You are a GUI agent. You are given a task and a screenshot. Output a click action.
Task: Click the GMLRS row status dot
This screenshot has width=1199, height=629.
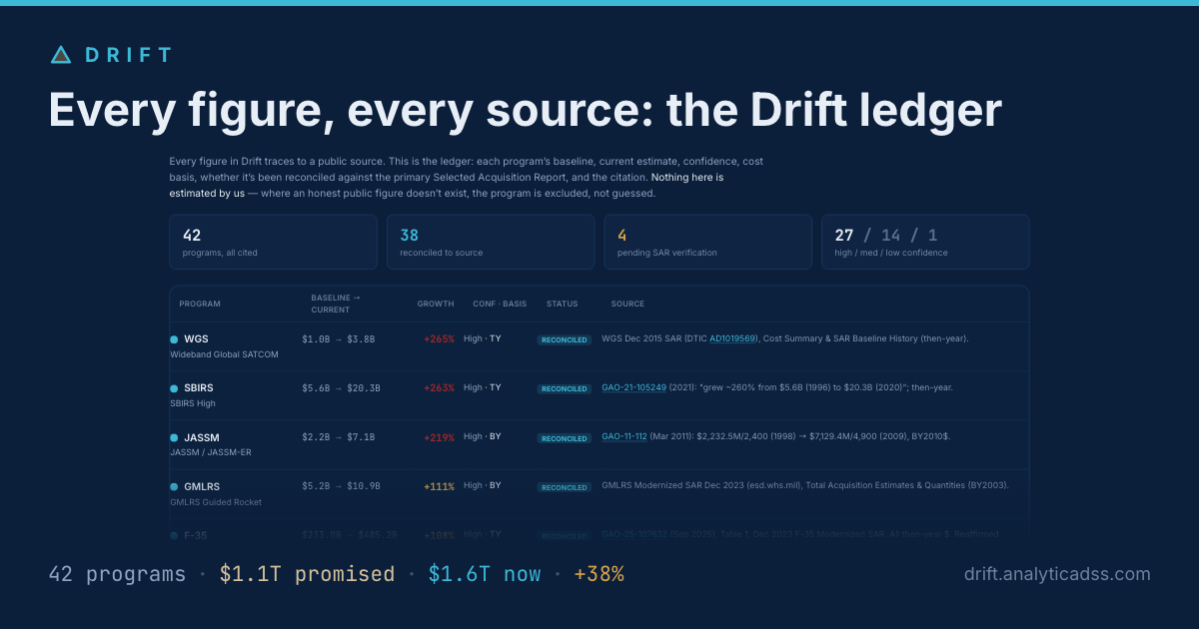pos(174,486)
